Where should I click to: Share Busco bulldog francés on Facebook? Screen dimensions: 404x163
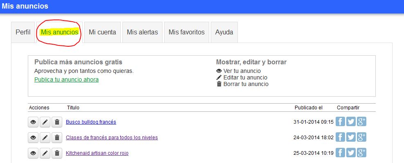coord(340,122)
